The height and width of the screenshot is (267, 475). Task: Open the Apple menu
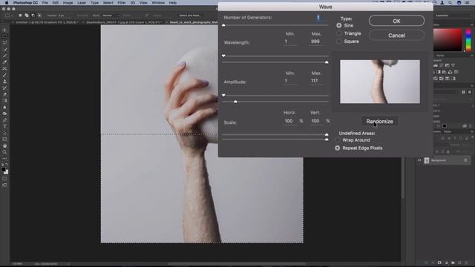[x=7, y=3]
